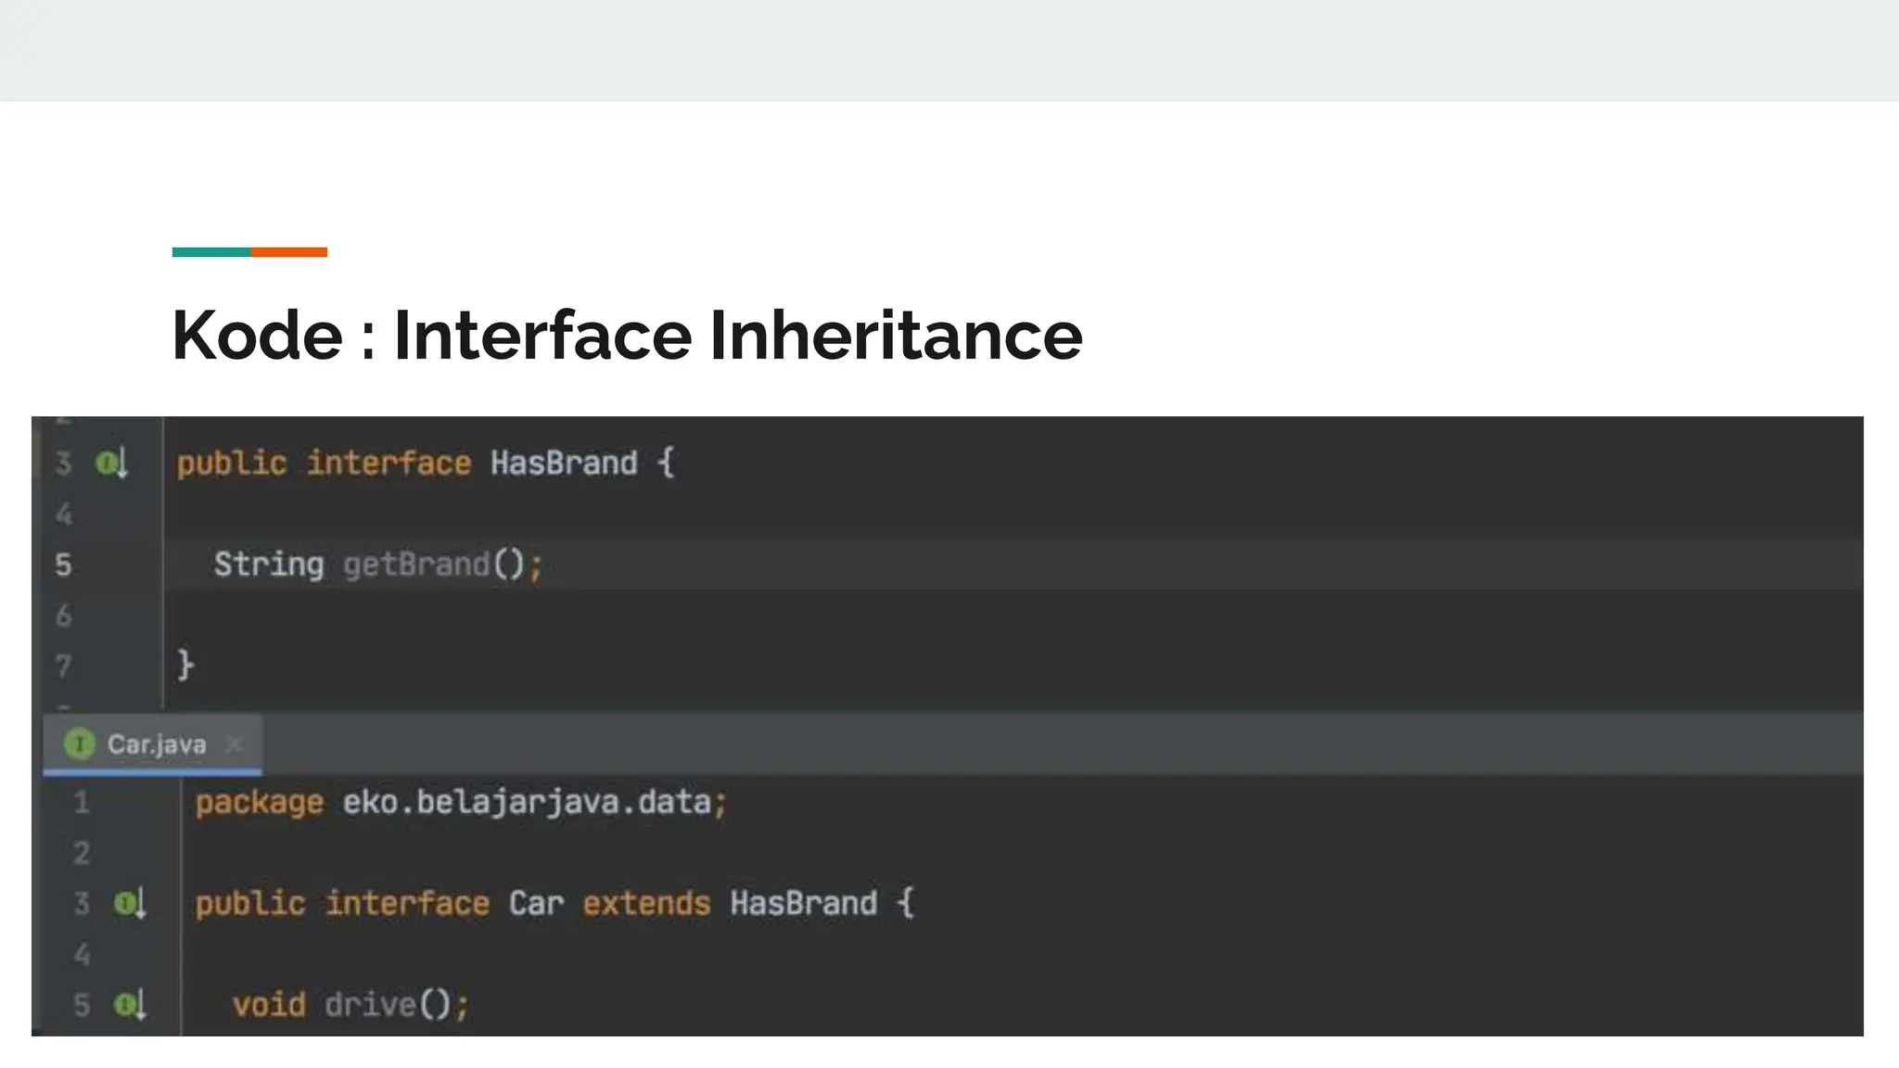Click the slide title Kode : Interface Inheritance

click(627, 336)
